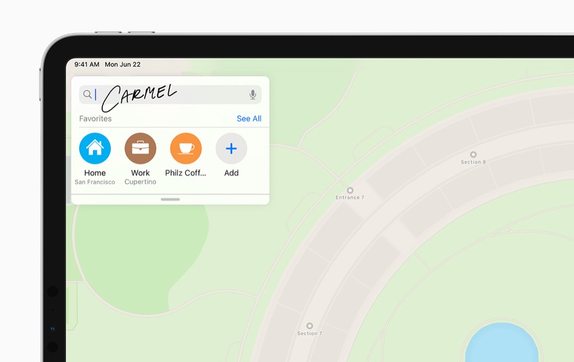Tap the status bar time 9:41 AM
574x362 pixels.
click(x=87, y=64)
